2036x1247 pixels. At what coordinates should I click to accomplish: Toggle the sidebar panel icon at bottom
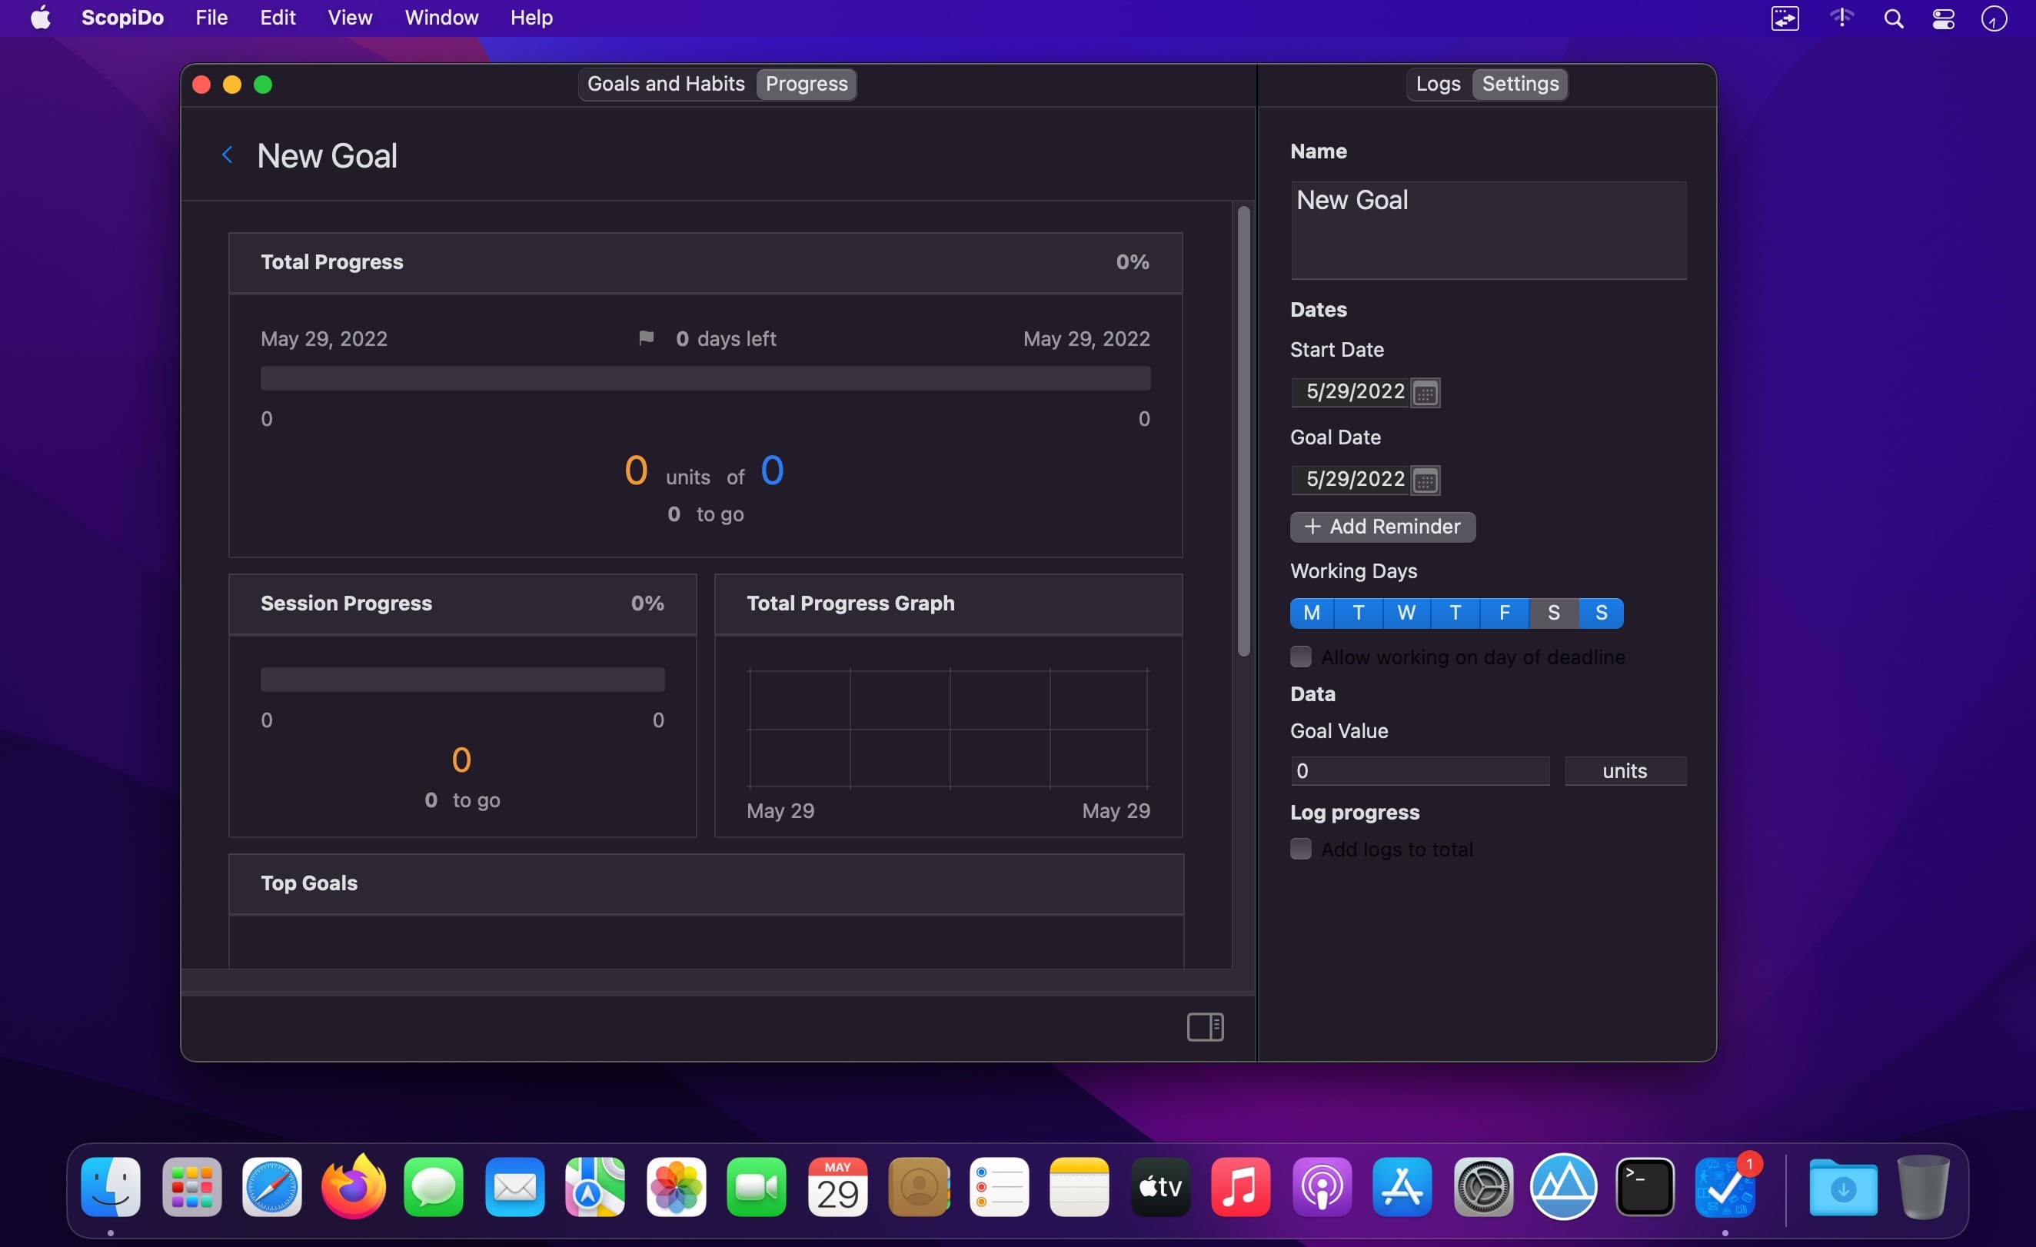click(x=1205, y=1026)
